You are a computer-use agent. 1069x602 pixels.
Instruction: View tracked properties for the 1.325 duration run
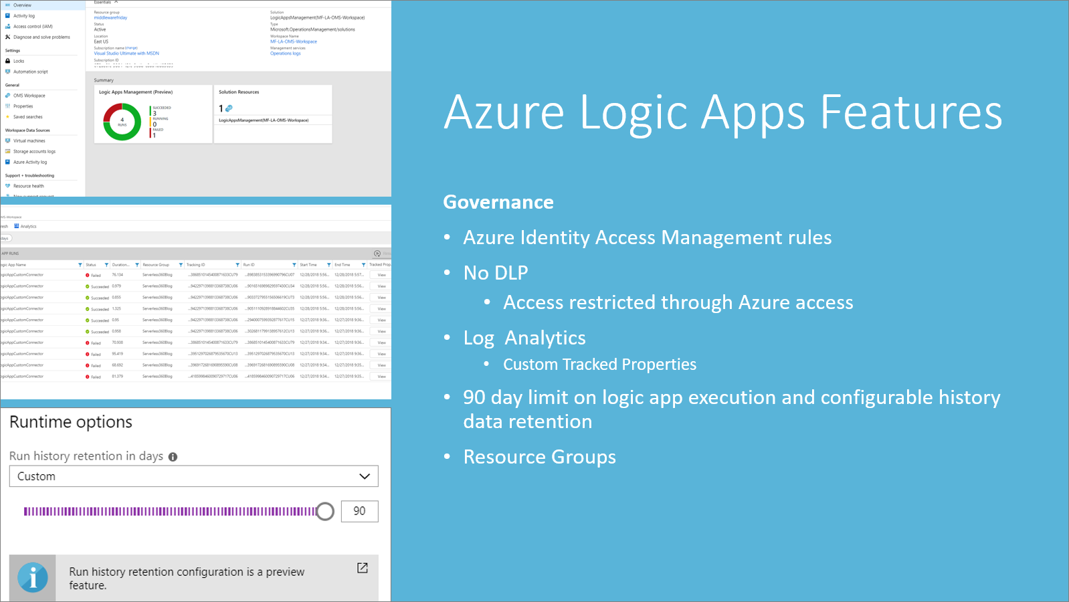coord(381,309)
